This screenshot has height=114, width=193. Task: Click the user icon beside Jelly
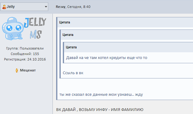click(4, 7)
